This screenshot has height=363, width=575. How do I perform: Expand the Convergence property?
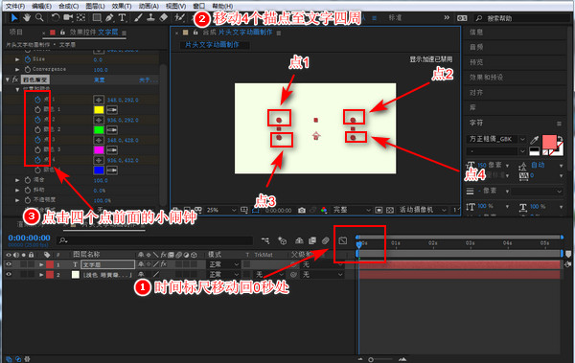[x=17, y=69]
